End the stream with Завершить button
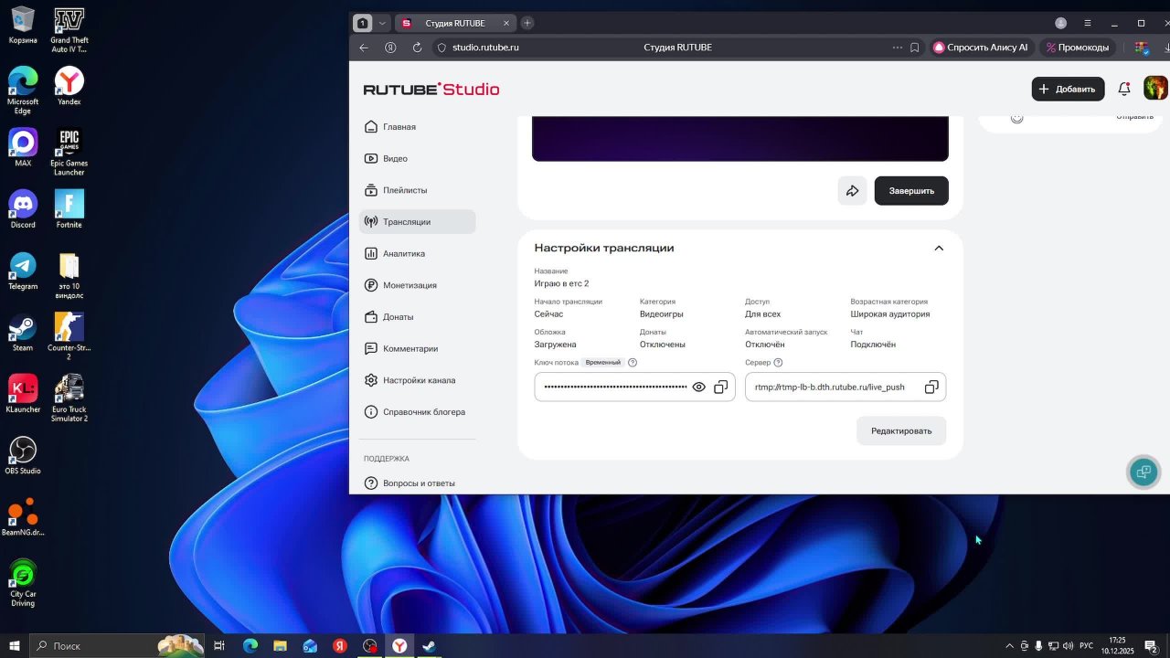Viewport: 1170px width, 658px height. click(x=911, y=191)
